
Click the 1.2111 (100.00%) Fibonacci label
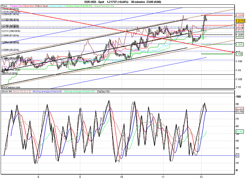[11, 31]
